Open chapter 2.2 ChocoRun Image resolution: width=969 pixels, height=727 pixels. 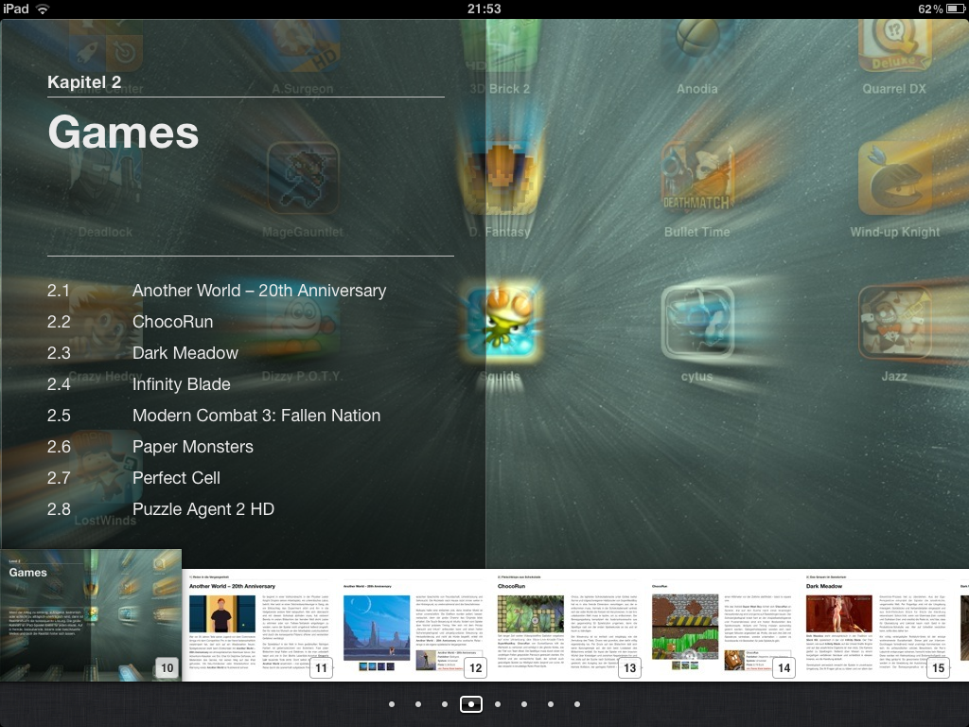[x=172, y=322]
